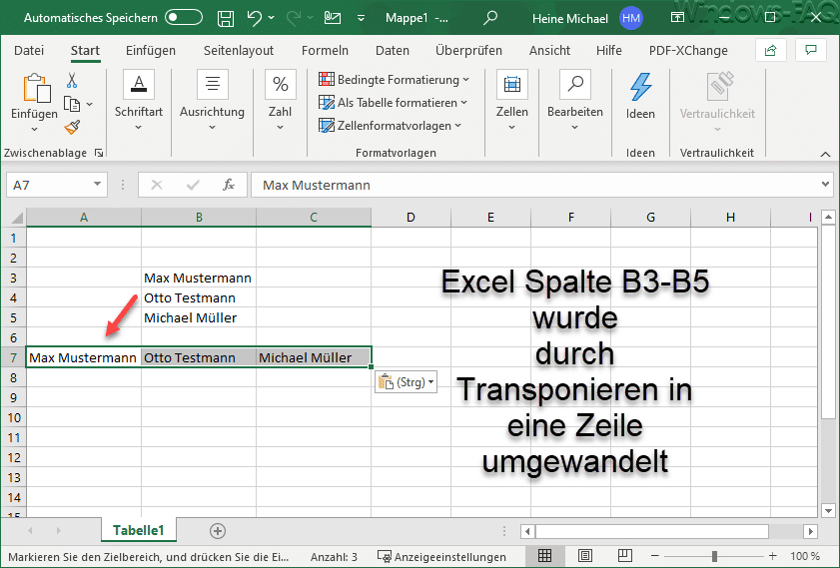Select row 3 header
The image size is (840, 568).
point(13,279)
